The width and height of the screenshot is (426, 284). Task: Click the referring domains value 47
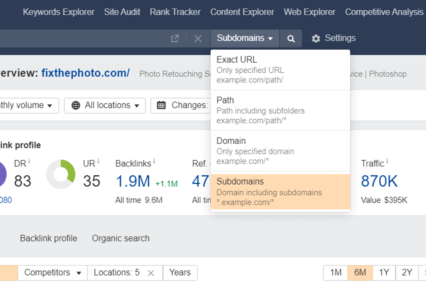click(201, 181)
